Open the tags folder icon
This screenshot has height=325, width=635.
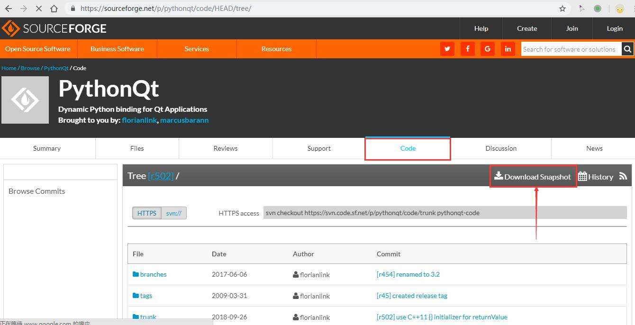click(x=136, y=296)
